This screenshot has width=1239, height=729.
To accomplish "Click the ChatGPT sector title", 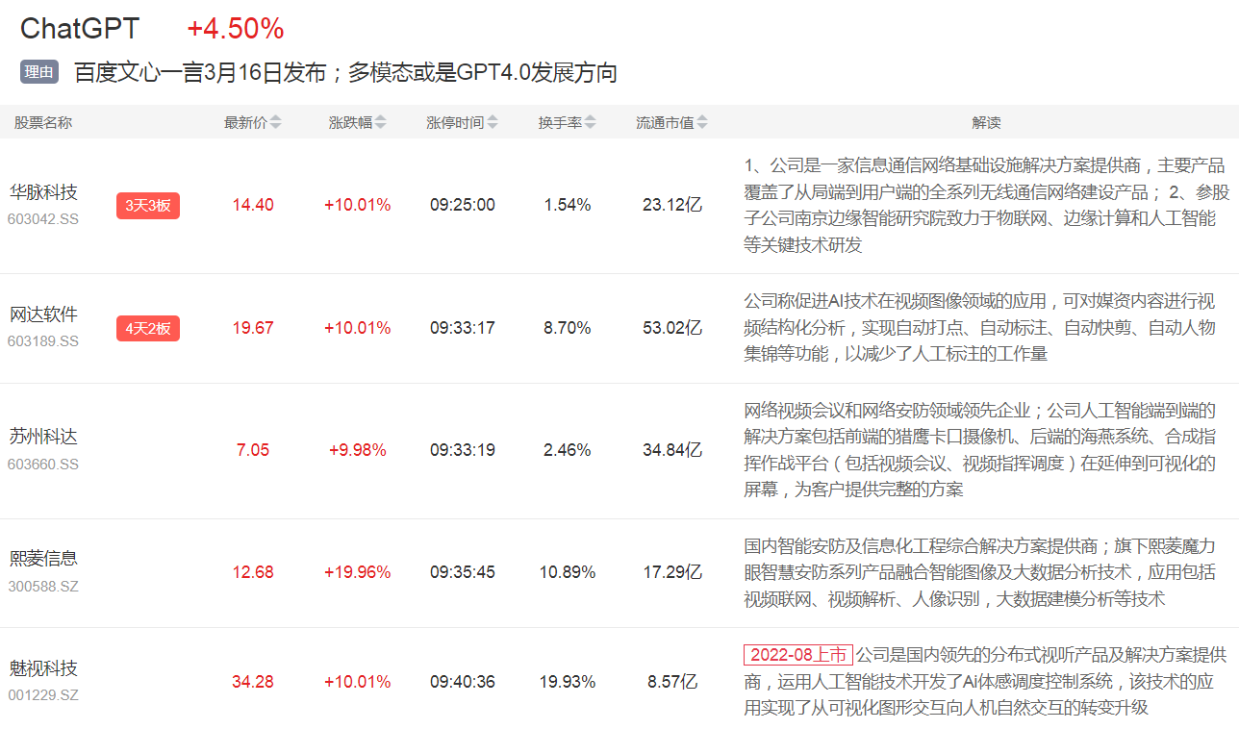I will 80,29.
